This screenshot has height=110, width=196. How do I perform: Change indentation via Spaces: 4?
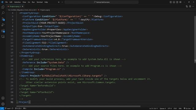point(163,108)
